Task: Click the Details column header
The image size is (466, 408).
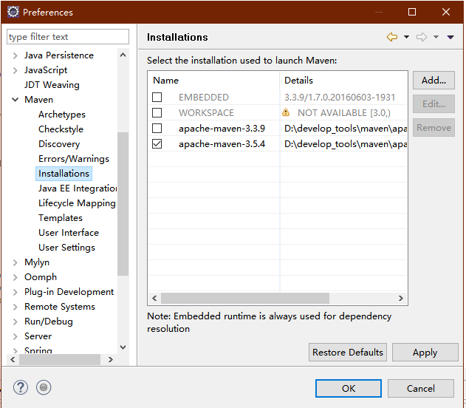Action: [x=343, y=81]
